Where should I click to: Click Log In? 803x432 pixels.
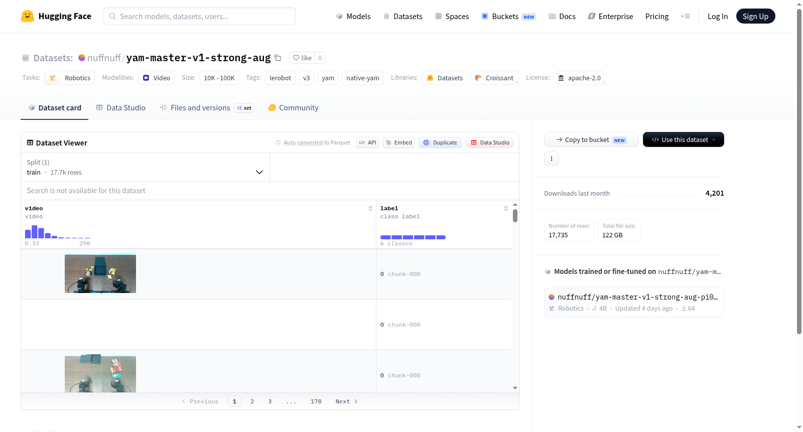[718, 17]
